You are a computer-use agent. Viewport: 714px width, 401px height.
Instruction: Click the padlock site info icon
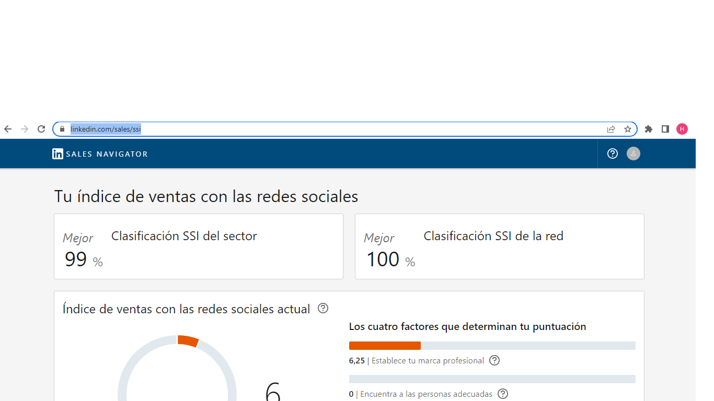pyautogui.click(x=62, y=129)
